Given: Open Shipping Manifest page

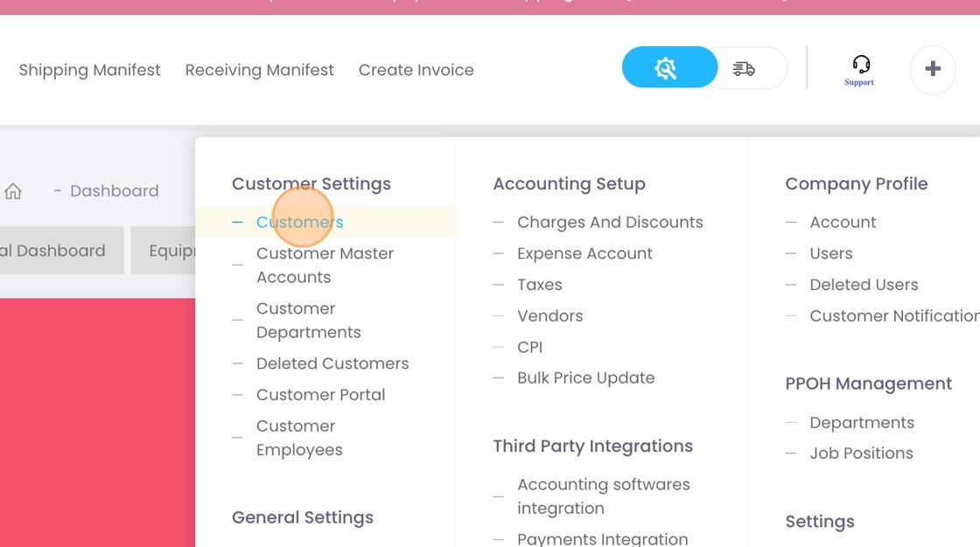Looking at the screenshot, I should [89, 70].
